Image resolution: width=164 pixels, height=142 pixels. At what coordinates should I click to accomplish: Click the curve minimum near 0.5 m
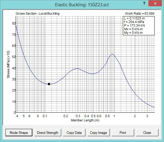92,74
